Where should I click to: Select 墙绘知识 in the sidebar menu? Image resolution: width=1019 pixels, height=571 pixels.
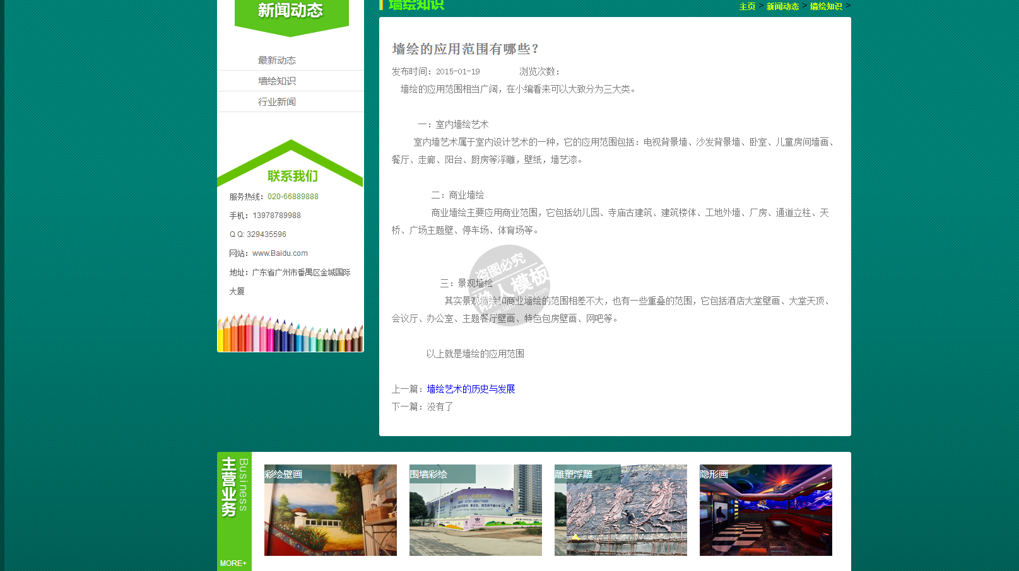coord(276,81)
